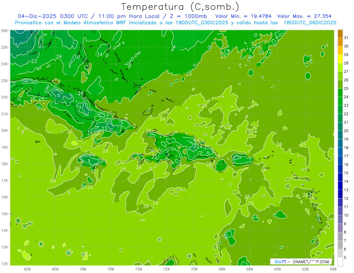Click color scale label "6"
Viewport: 354px width, 273px height.
click(x=345, y=249)
